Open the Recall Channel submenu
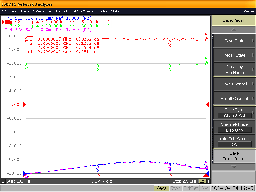The width and height of the screenshot is (256, 192). [x=234, y=99]
